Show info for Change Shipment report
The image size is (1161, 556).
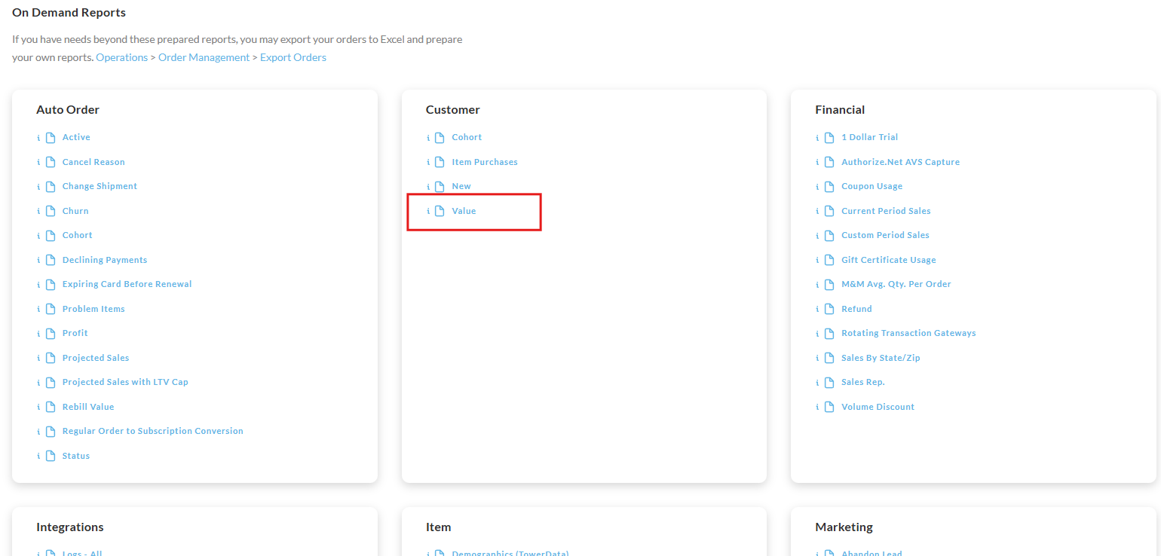coord(38,187)
